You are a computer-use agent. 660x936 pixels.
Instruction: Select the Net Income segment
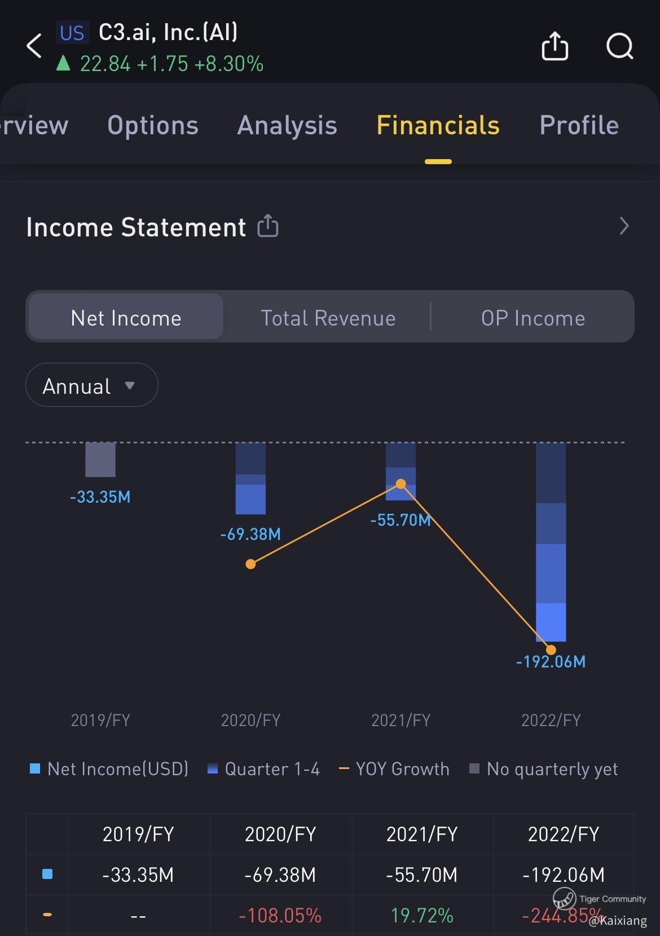click(x=126, y=318)
